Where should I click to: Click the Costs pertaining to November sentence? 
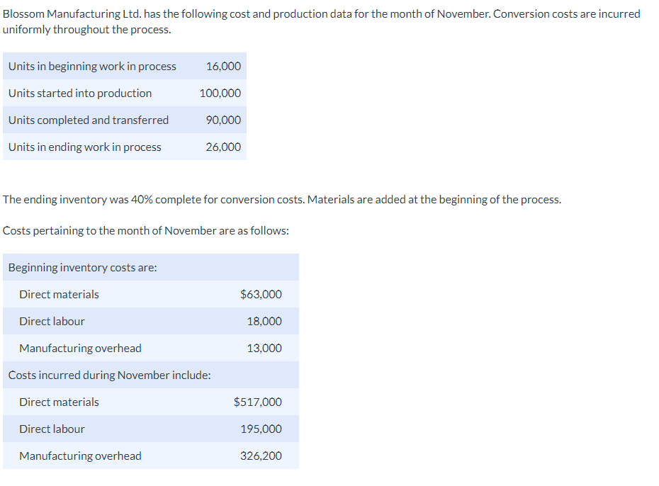coord(144,231)
